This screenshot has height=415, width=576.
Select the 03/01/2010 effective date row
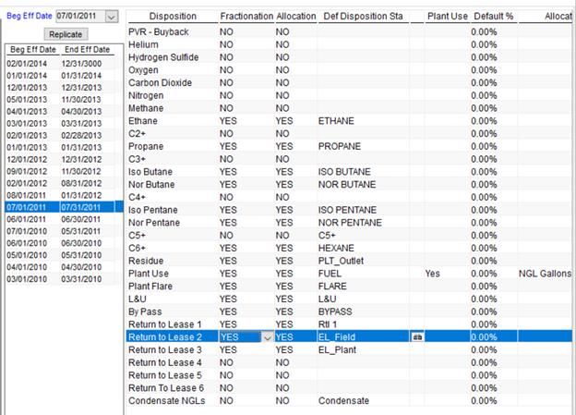click(22, 280)
